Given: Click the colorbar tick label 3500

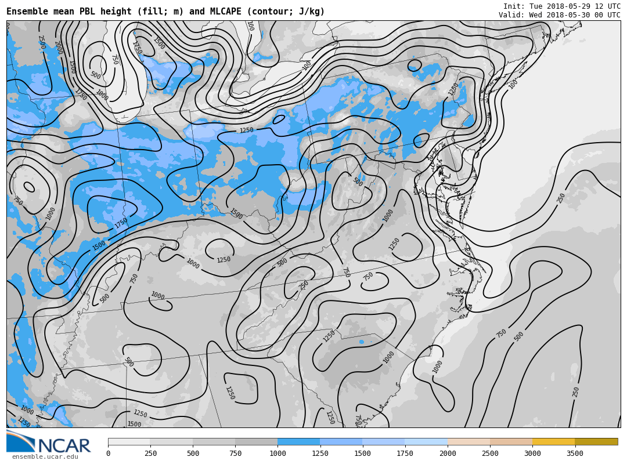Looking at the screenshot, I should point(575,454).
